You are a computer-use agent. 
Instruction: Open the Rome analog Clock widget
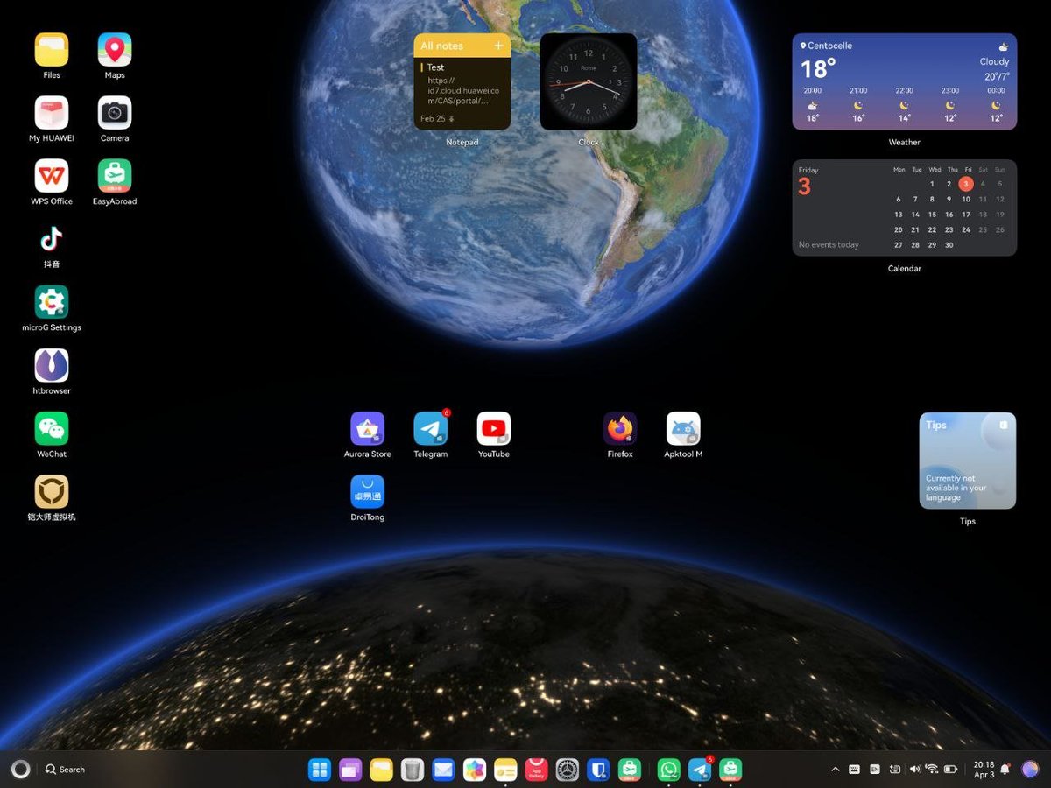tap(589, 81)
